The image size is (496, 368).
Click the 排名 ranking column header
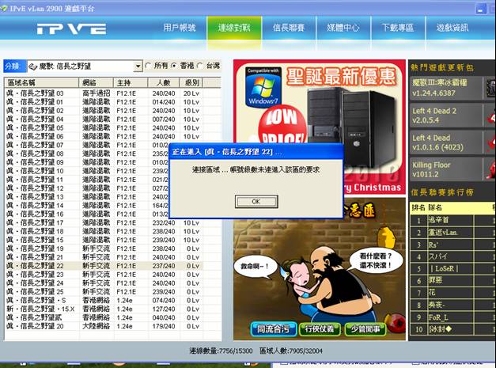click(418, 207)
